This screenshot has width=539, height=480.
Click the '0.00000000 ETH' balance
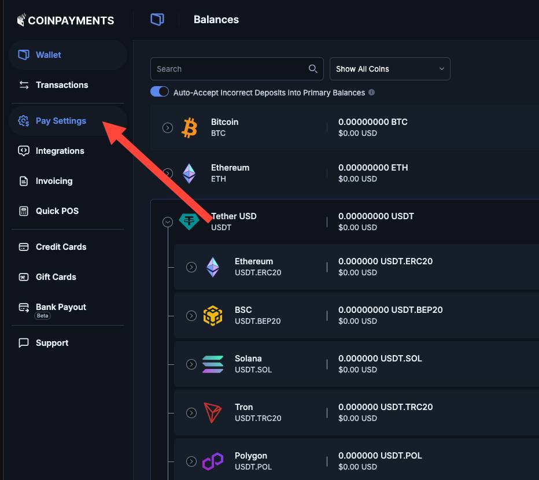[x=373, y=168]
